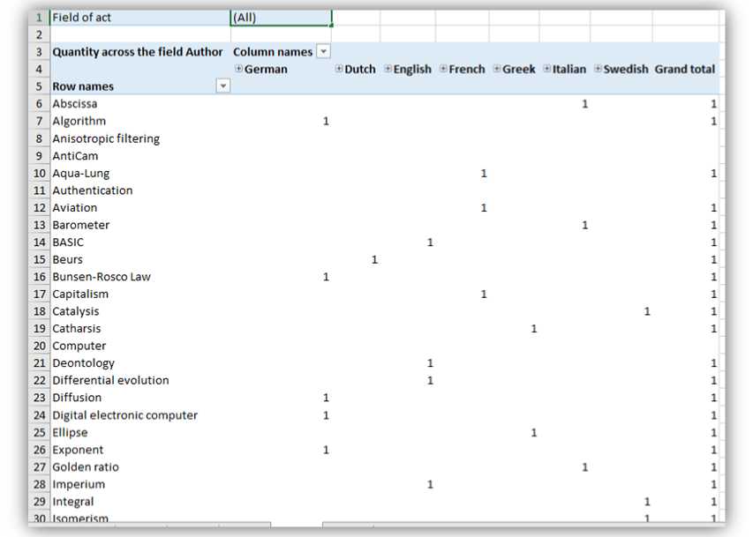Click the Algorithm row label
Viewport: 753px width, 537px height.
(79, 121)
